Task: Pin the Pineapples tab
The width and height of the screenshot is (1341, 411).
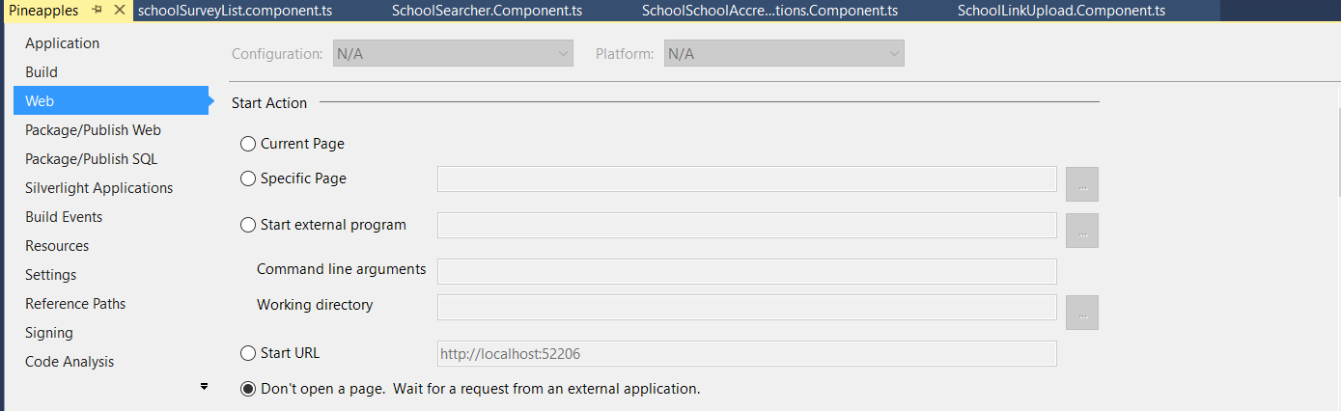Action: (x=98, y=11)
